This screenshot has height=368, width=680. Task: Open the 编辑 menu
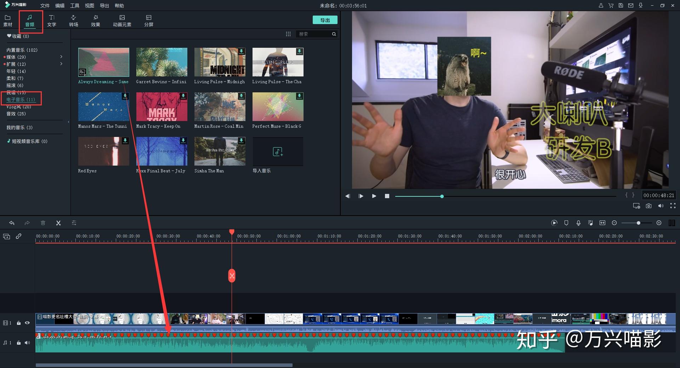click(60, 6)
